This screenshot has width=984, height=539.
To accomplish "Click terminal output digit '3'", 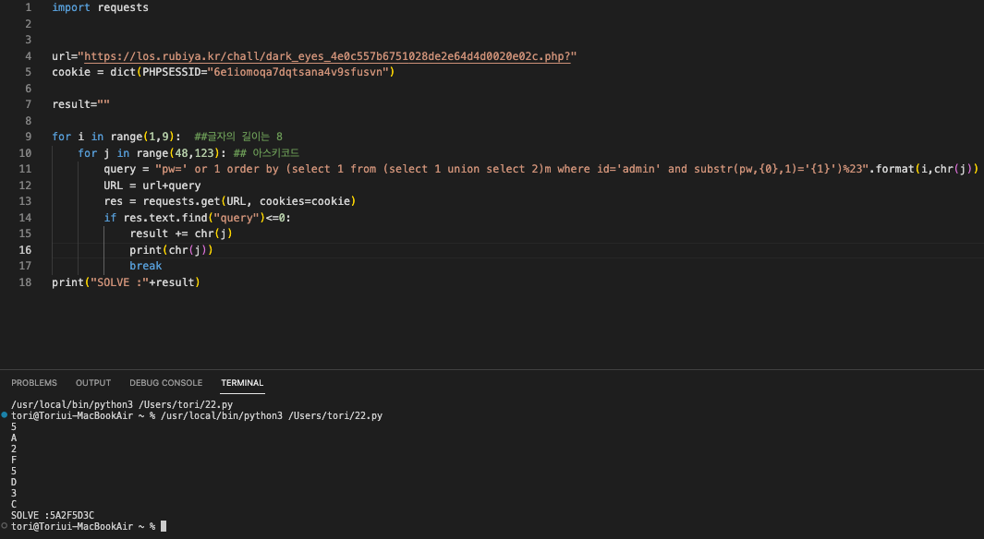I will pyautogui.click(x=14, y=493).
